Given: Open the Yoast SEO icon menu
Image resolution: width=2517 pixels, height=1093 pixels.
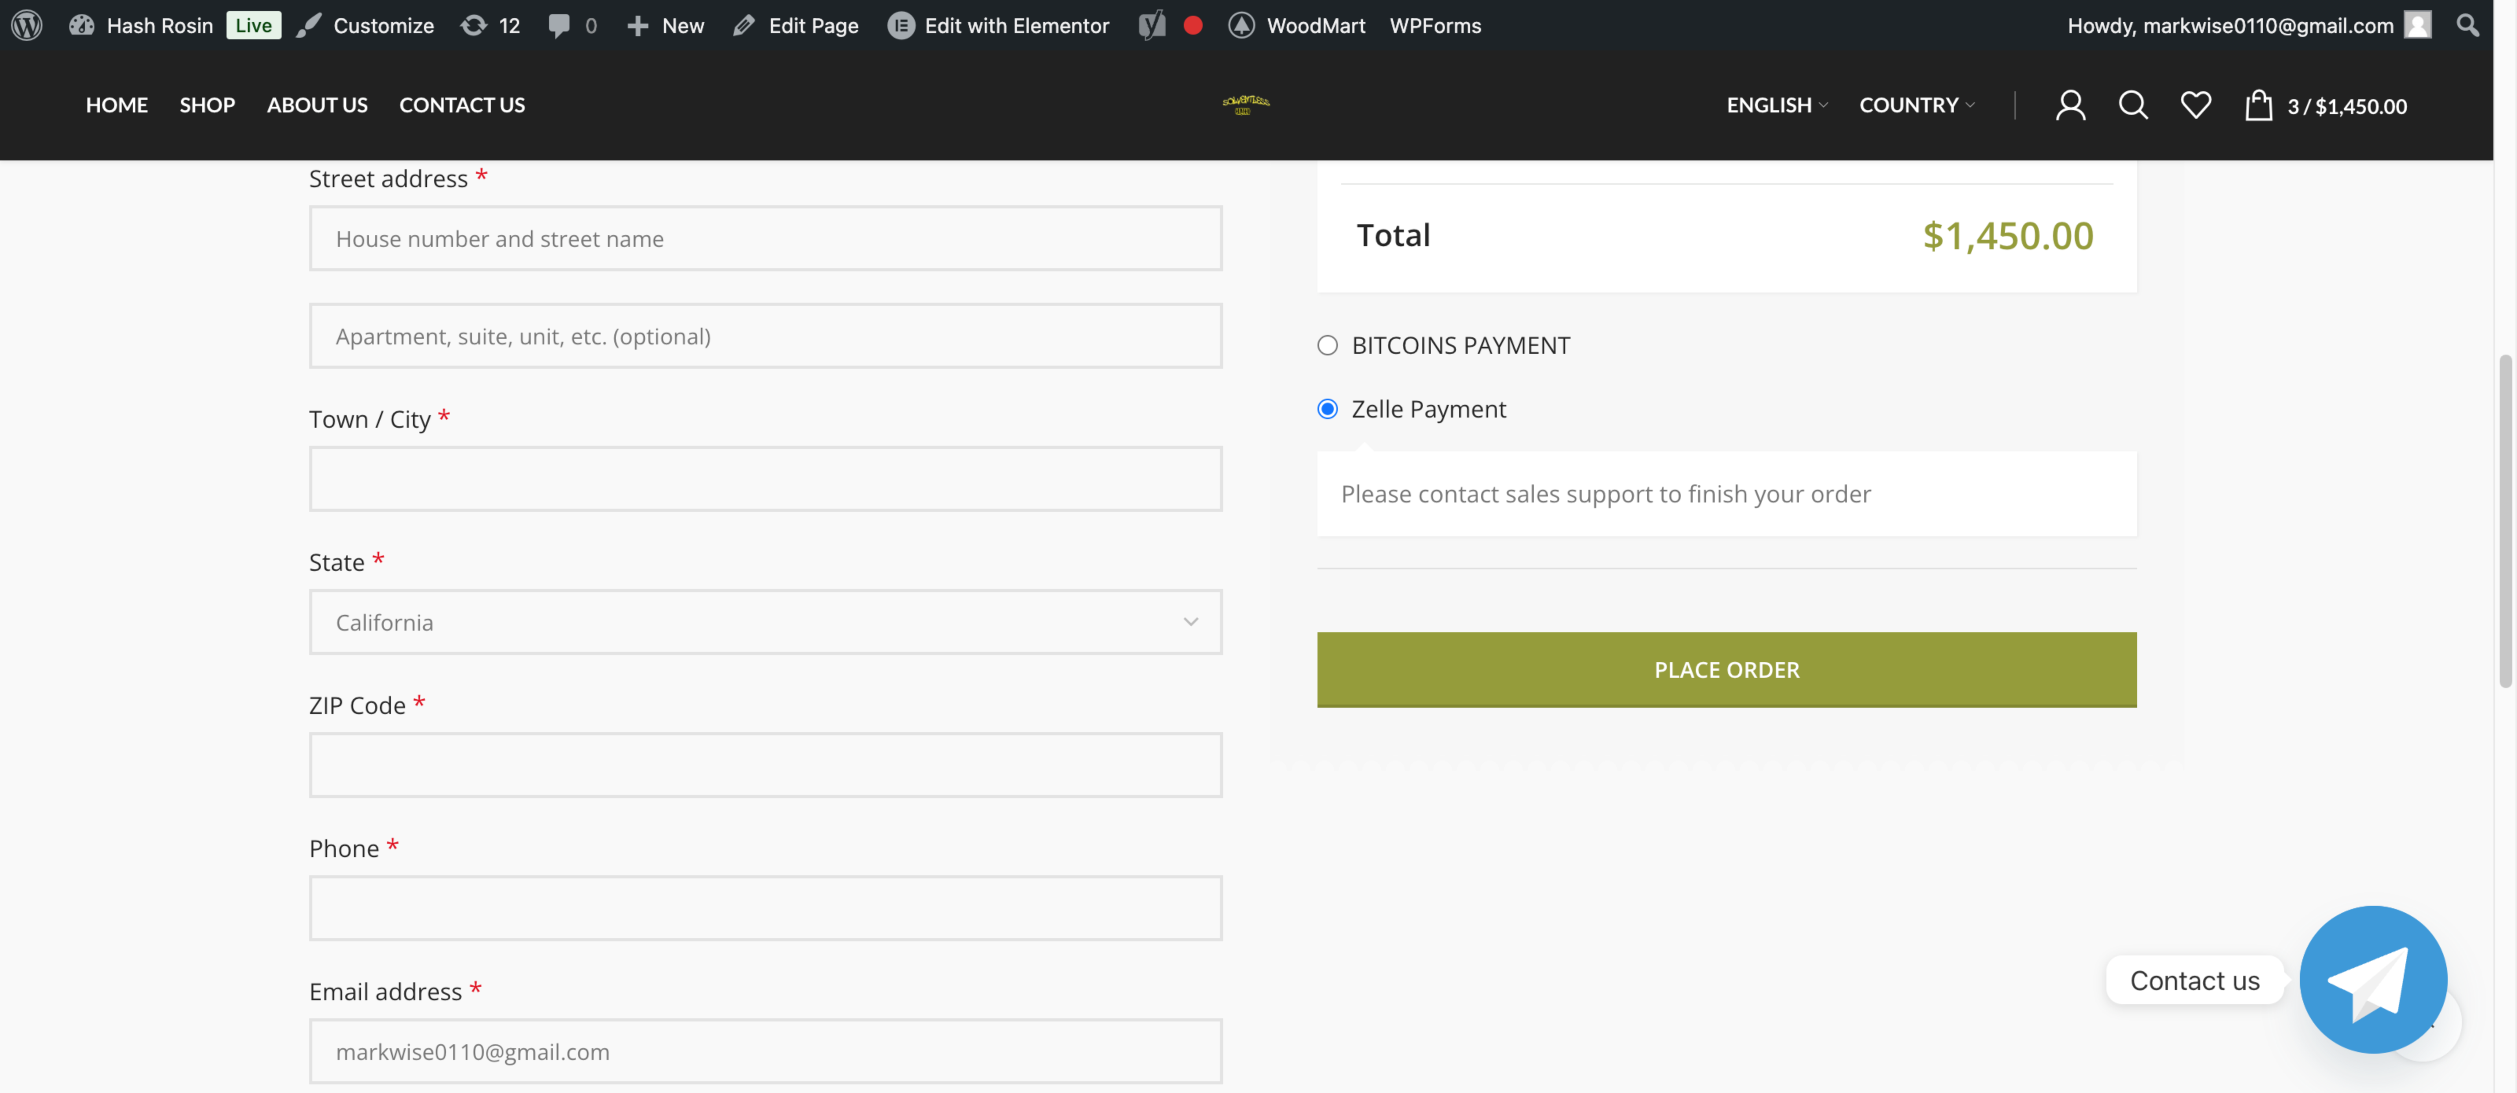Looking at the screenshot, I should [x=1152, y=26].
